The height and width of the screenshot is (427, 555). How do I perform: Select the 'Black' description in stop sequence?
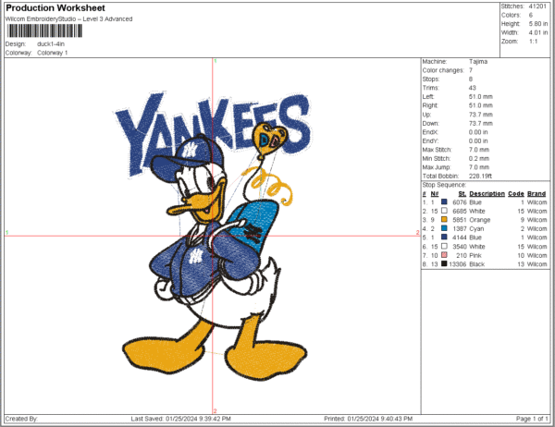tap(476, 264)
